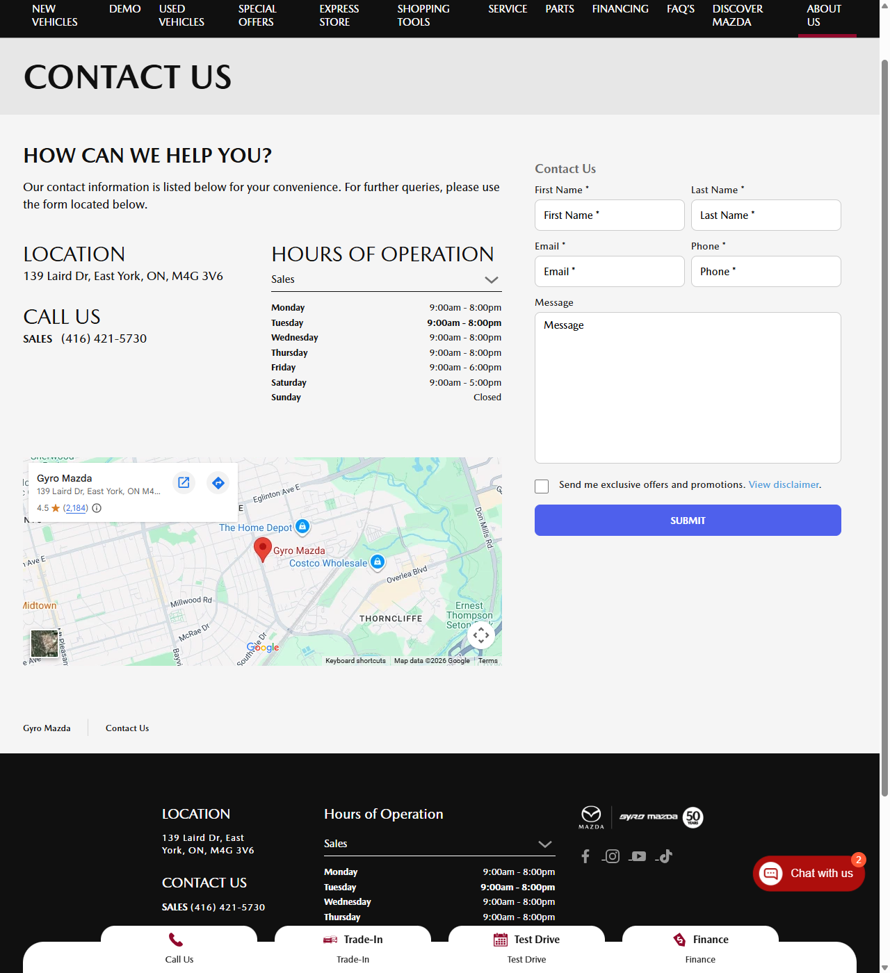Open Gyro Mazda map in new window icon
The image size is (890, 973).
click(184, 482)
